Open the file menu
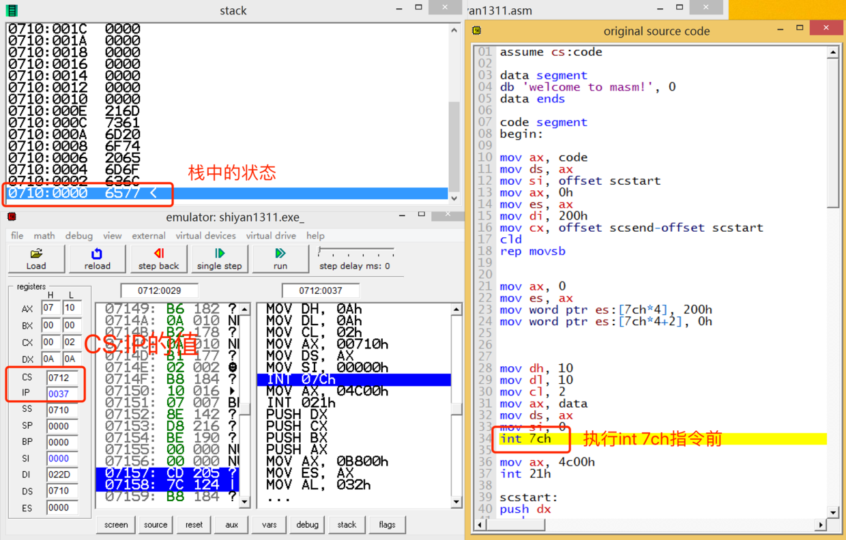Viewport: 846px width, 540px height. 17,236
